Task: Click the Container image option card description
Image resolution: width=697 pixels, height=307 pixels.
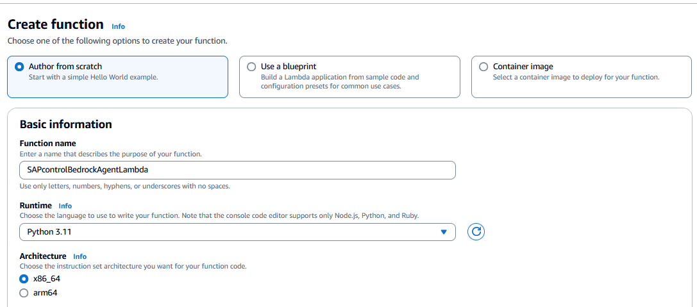Action: 576,77
